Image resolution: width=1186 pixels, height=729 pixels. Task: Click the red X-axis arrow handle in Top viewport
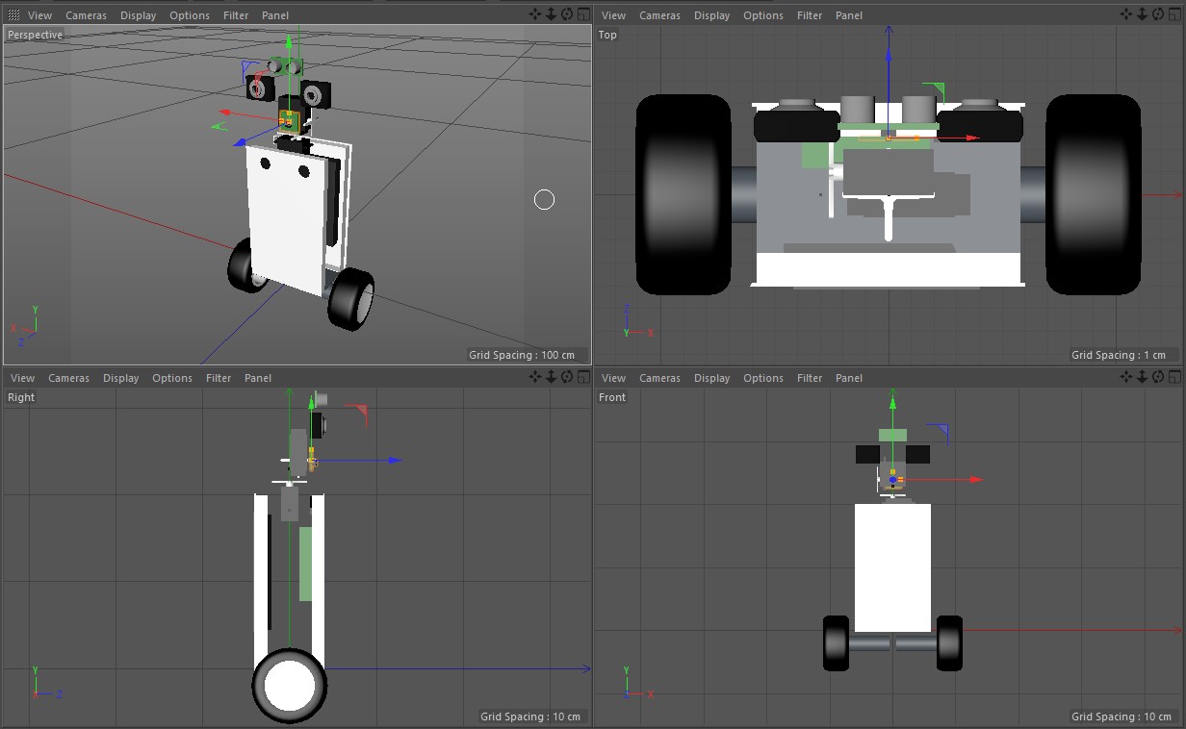pos(972,138)
